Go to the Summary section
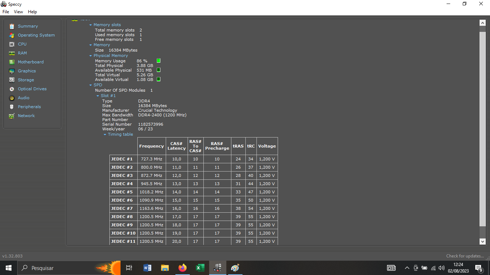Screen dimensions: 490x275 (x=28, y=26)
